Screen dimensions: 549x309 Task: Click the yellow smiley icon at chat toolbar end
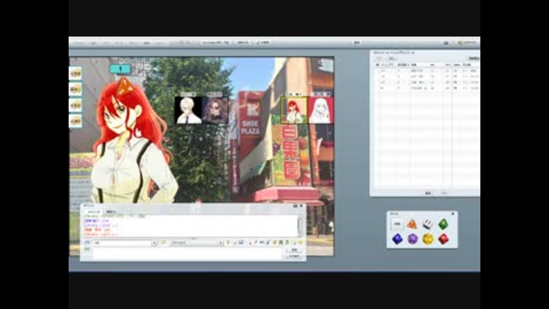point(300,243)
